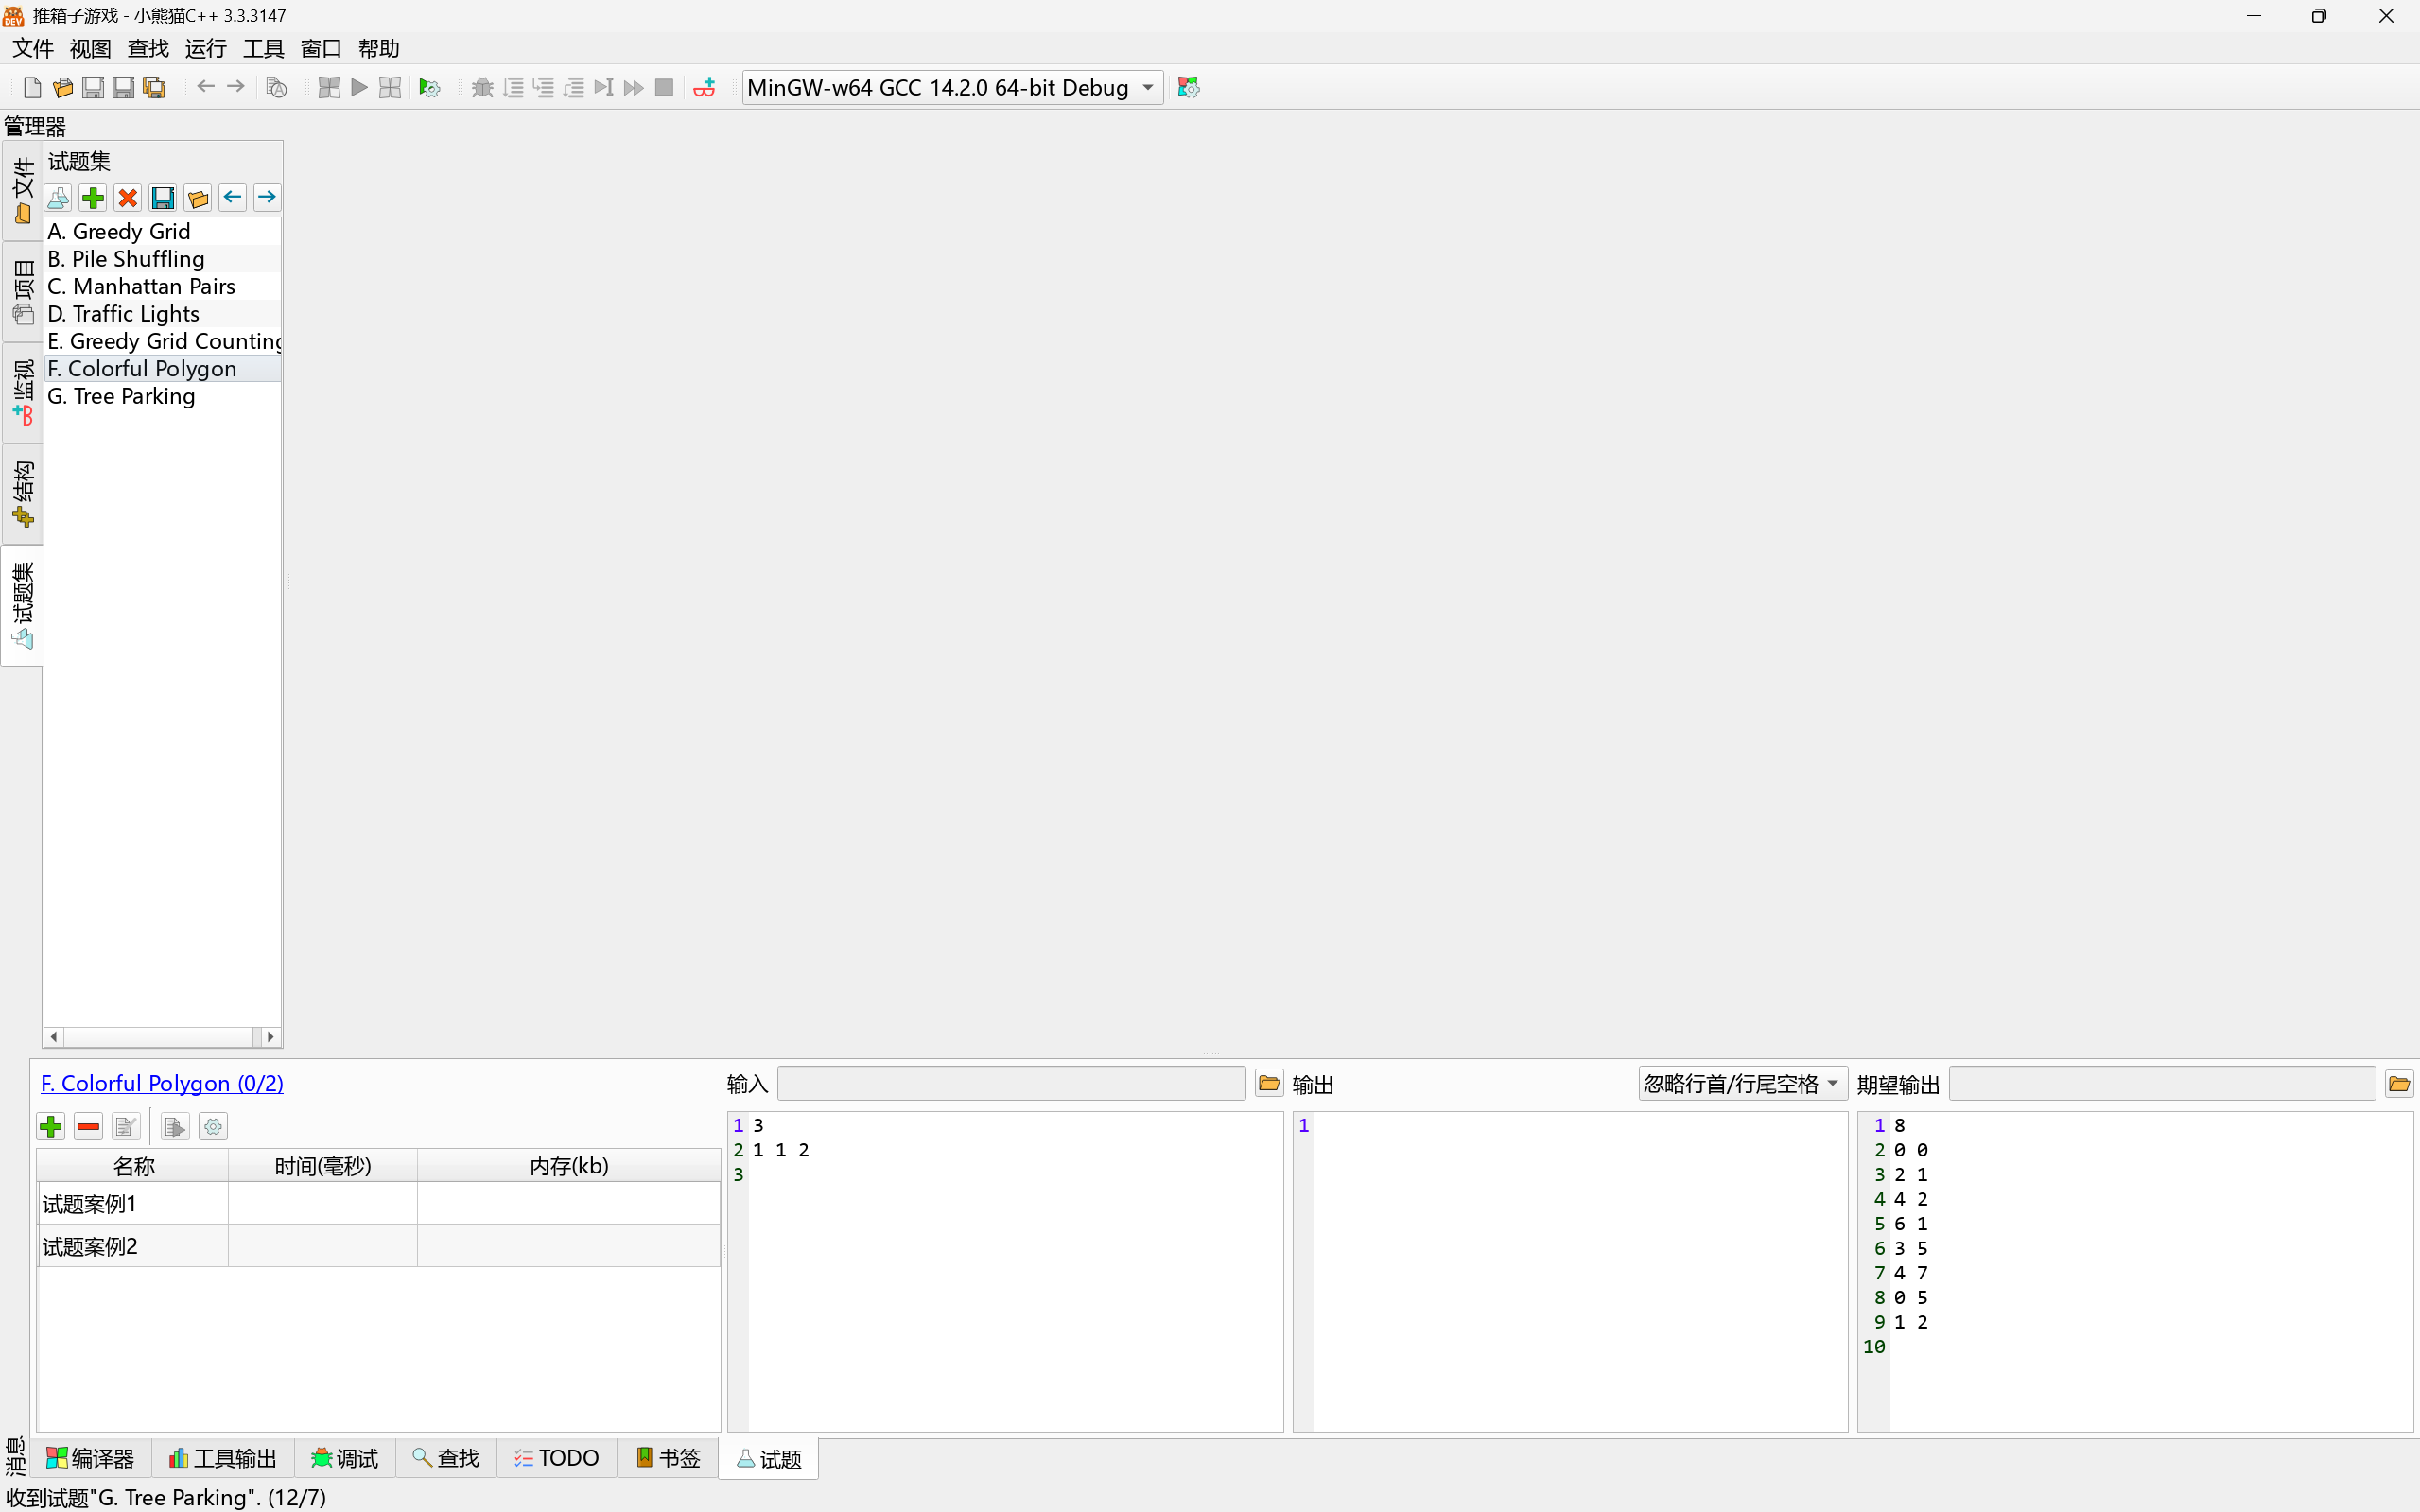The height and width of the screenshot is (1512, 2420).
Task: Click the new file icon in toolbar
Action: [x=32, y=88]
